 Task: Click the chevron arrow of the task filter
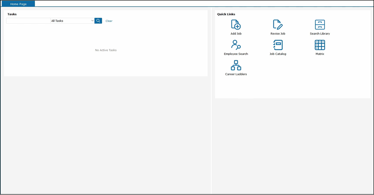[x=92, y=21]
